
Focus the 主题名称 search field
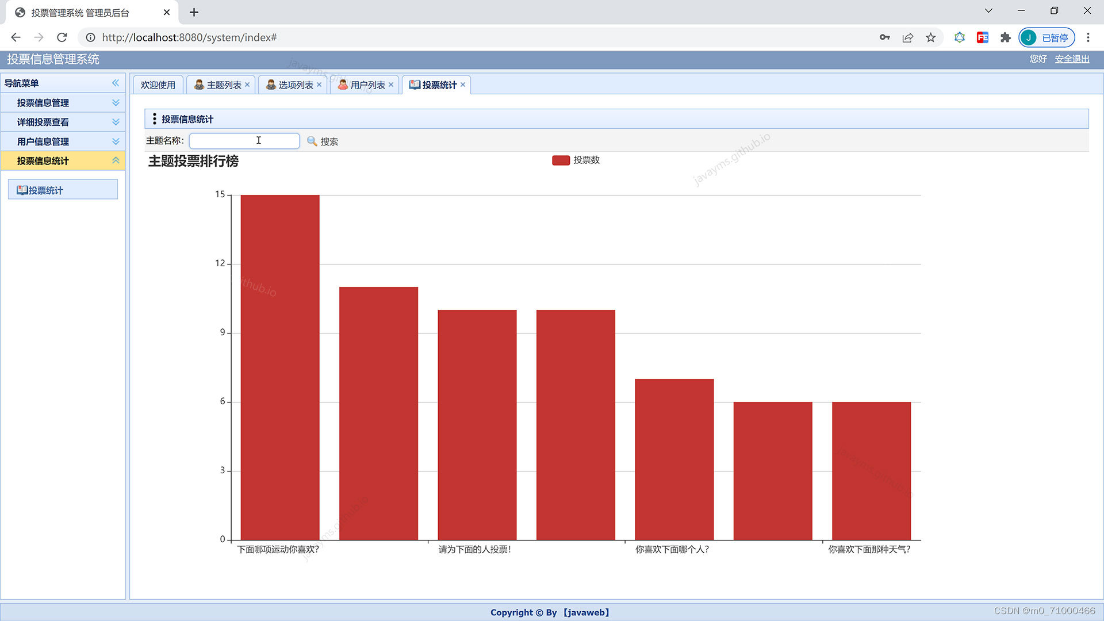[244, 141]
